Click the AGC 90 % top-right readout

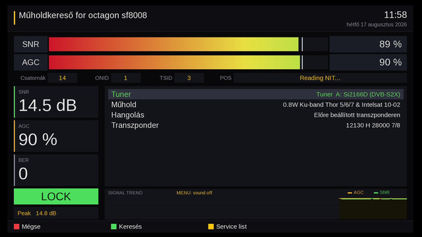tap(368, 62)
